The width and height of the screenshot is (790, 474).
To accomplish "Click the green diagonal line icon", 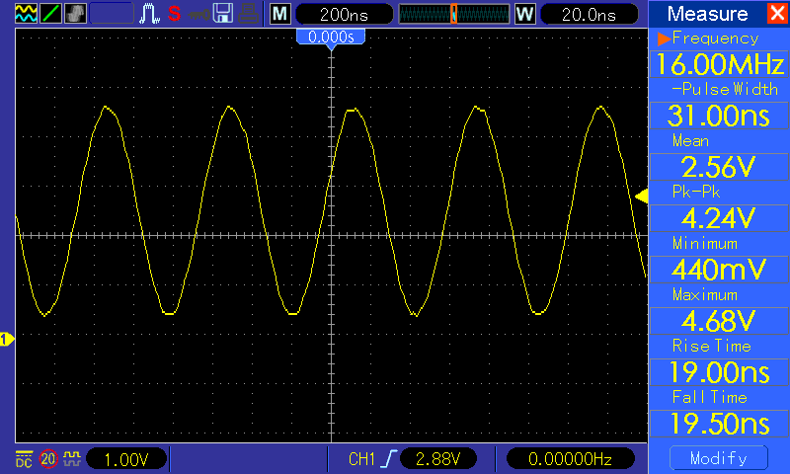I will pyautogui.click(x=50, y=13).
